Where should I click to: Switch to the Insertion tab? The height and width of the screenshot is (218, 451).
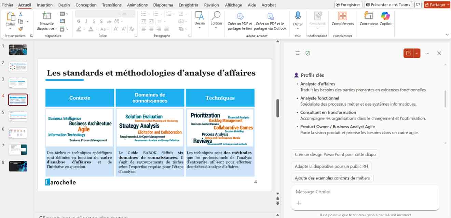pyautogui.click(x=44, y=5)
